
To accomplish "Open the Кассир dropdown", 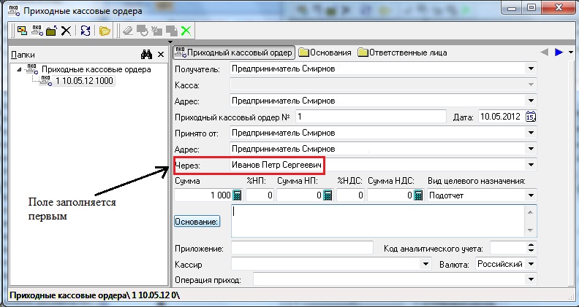I will click(425, 264).
